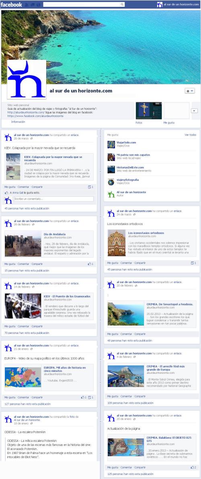Comment on the 26 de marzo post

(x=23, y=187)
